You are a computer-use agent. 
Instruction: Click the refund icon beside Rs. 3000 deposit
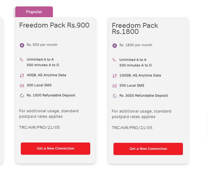[115, 96]
